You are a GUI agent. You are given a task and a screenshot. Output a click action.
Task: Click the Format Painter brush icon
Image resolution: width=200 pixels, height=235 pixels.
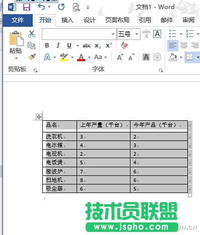(32, 57)
